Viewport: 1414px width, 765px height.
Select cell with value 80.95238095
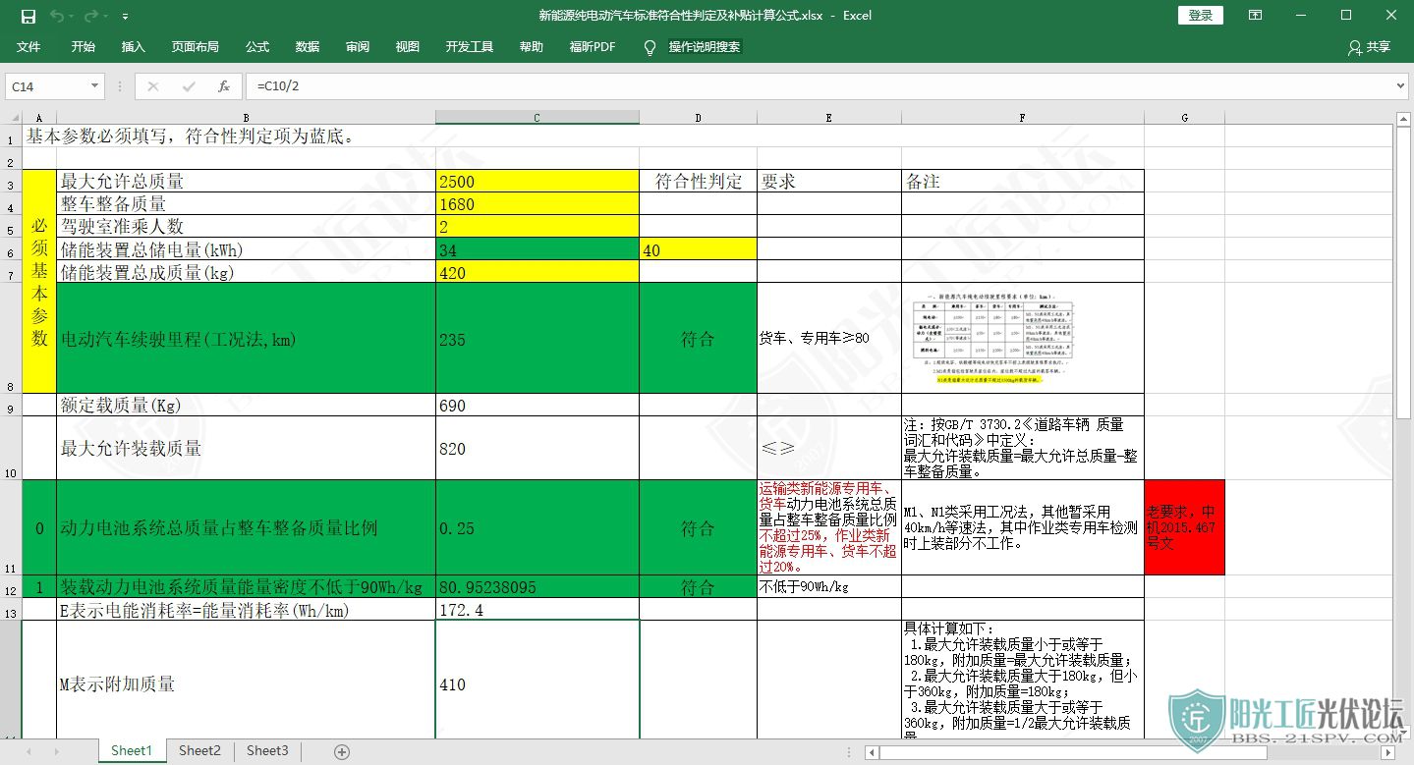click(537, 586)
